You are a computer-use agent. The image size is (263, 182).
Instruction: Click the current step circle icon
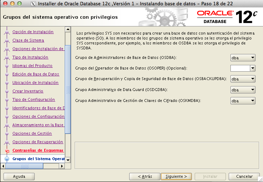coord(7,159)
